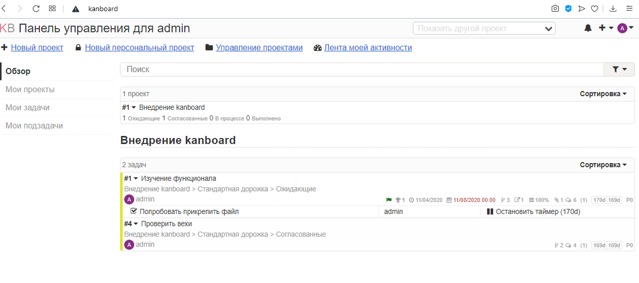
Task: Click the '1 проект' count text
Action: coord(136,94)
